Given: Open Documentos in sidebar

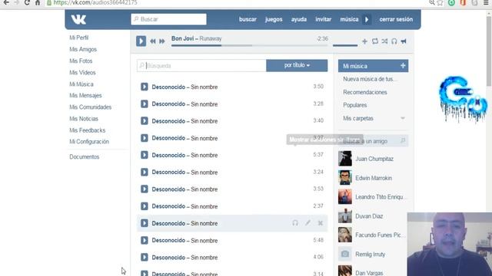Looking at the screenshot, I should [x=84, y=156].
